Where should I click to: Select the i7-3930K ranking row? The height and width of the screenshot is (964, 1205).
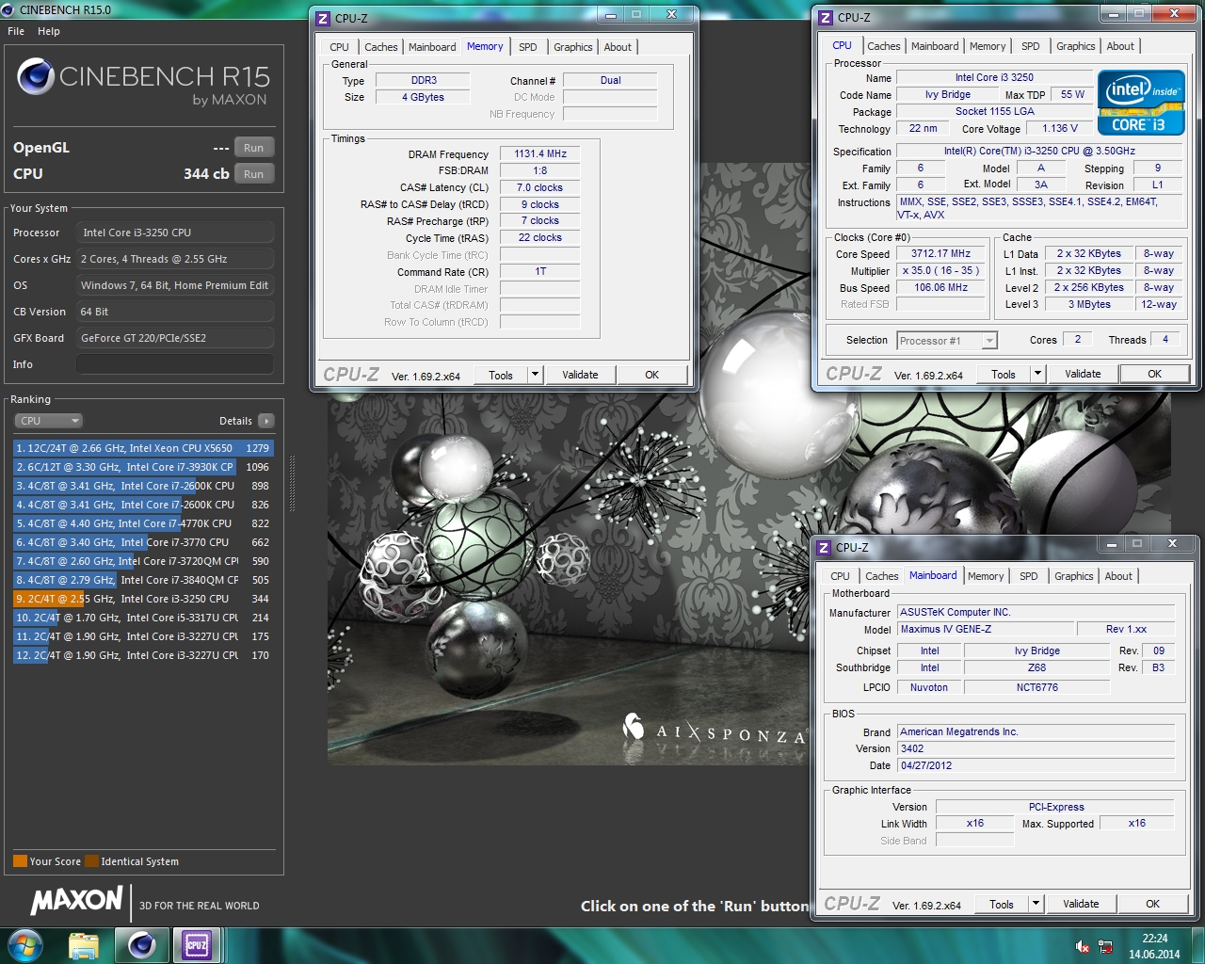[142, 467]
